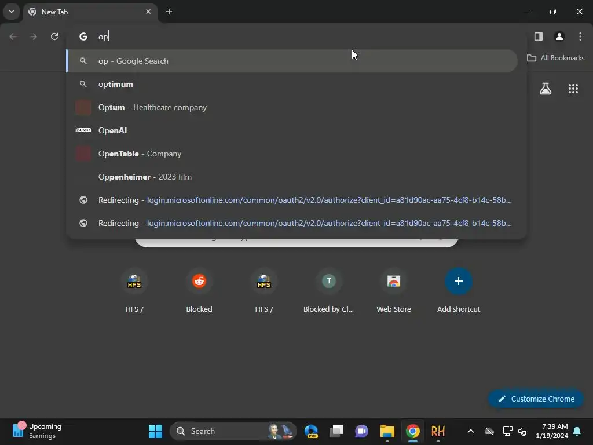593x445 pixels.
Task: Open the RH app on taskbar
Action: pos(438,431)
